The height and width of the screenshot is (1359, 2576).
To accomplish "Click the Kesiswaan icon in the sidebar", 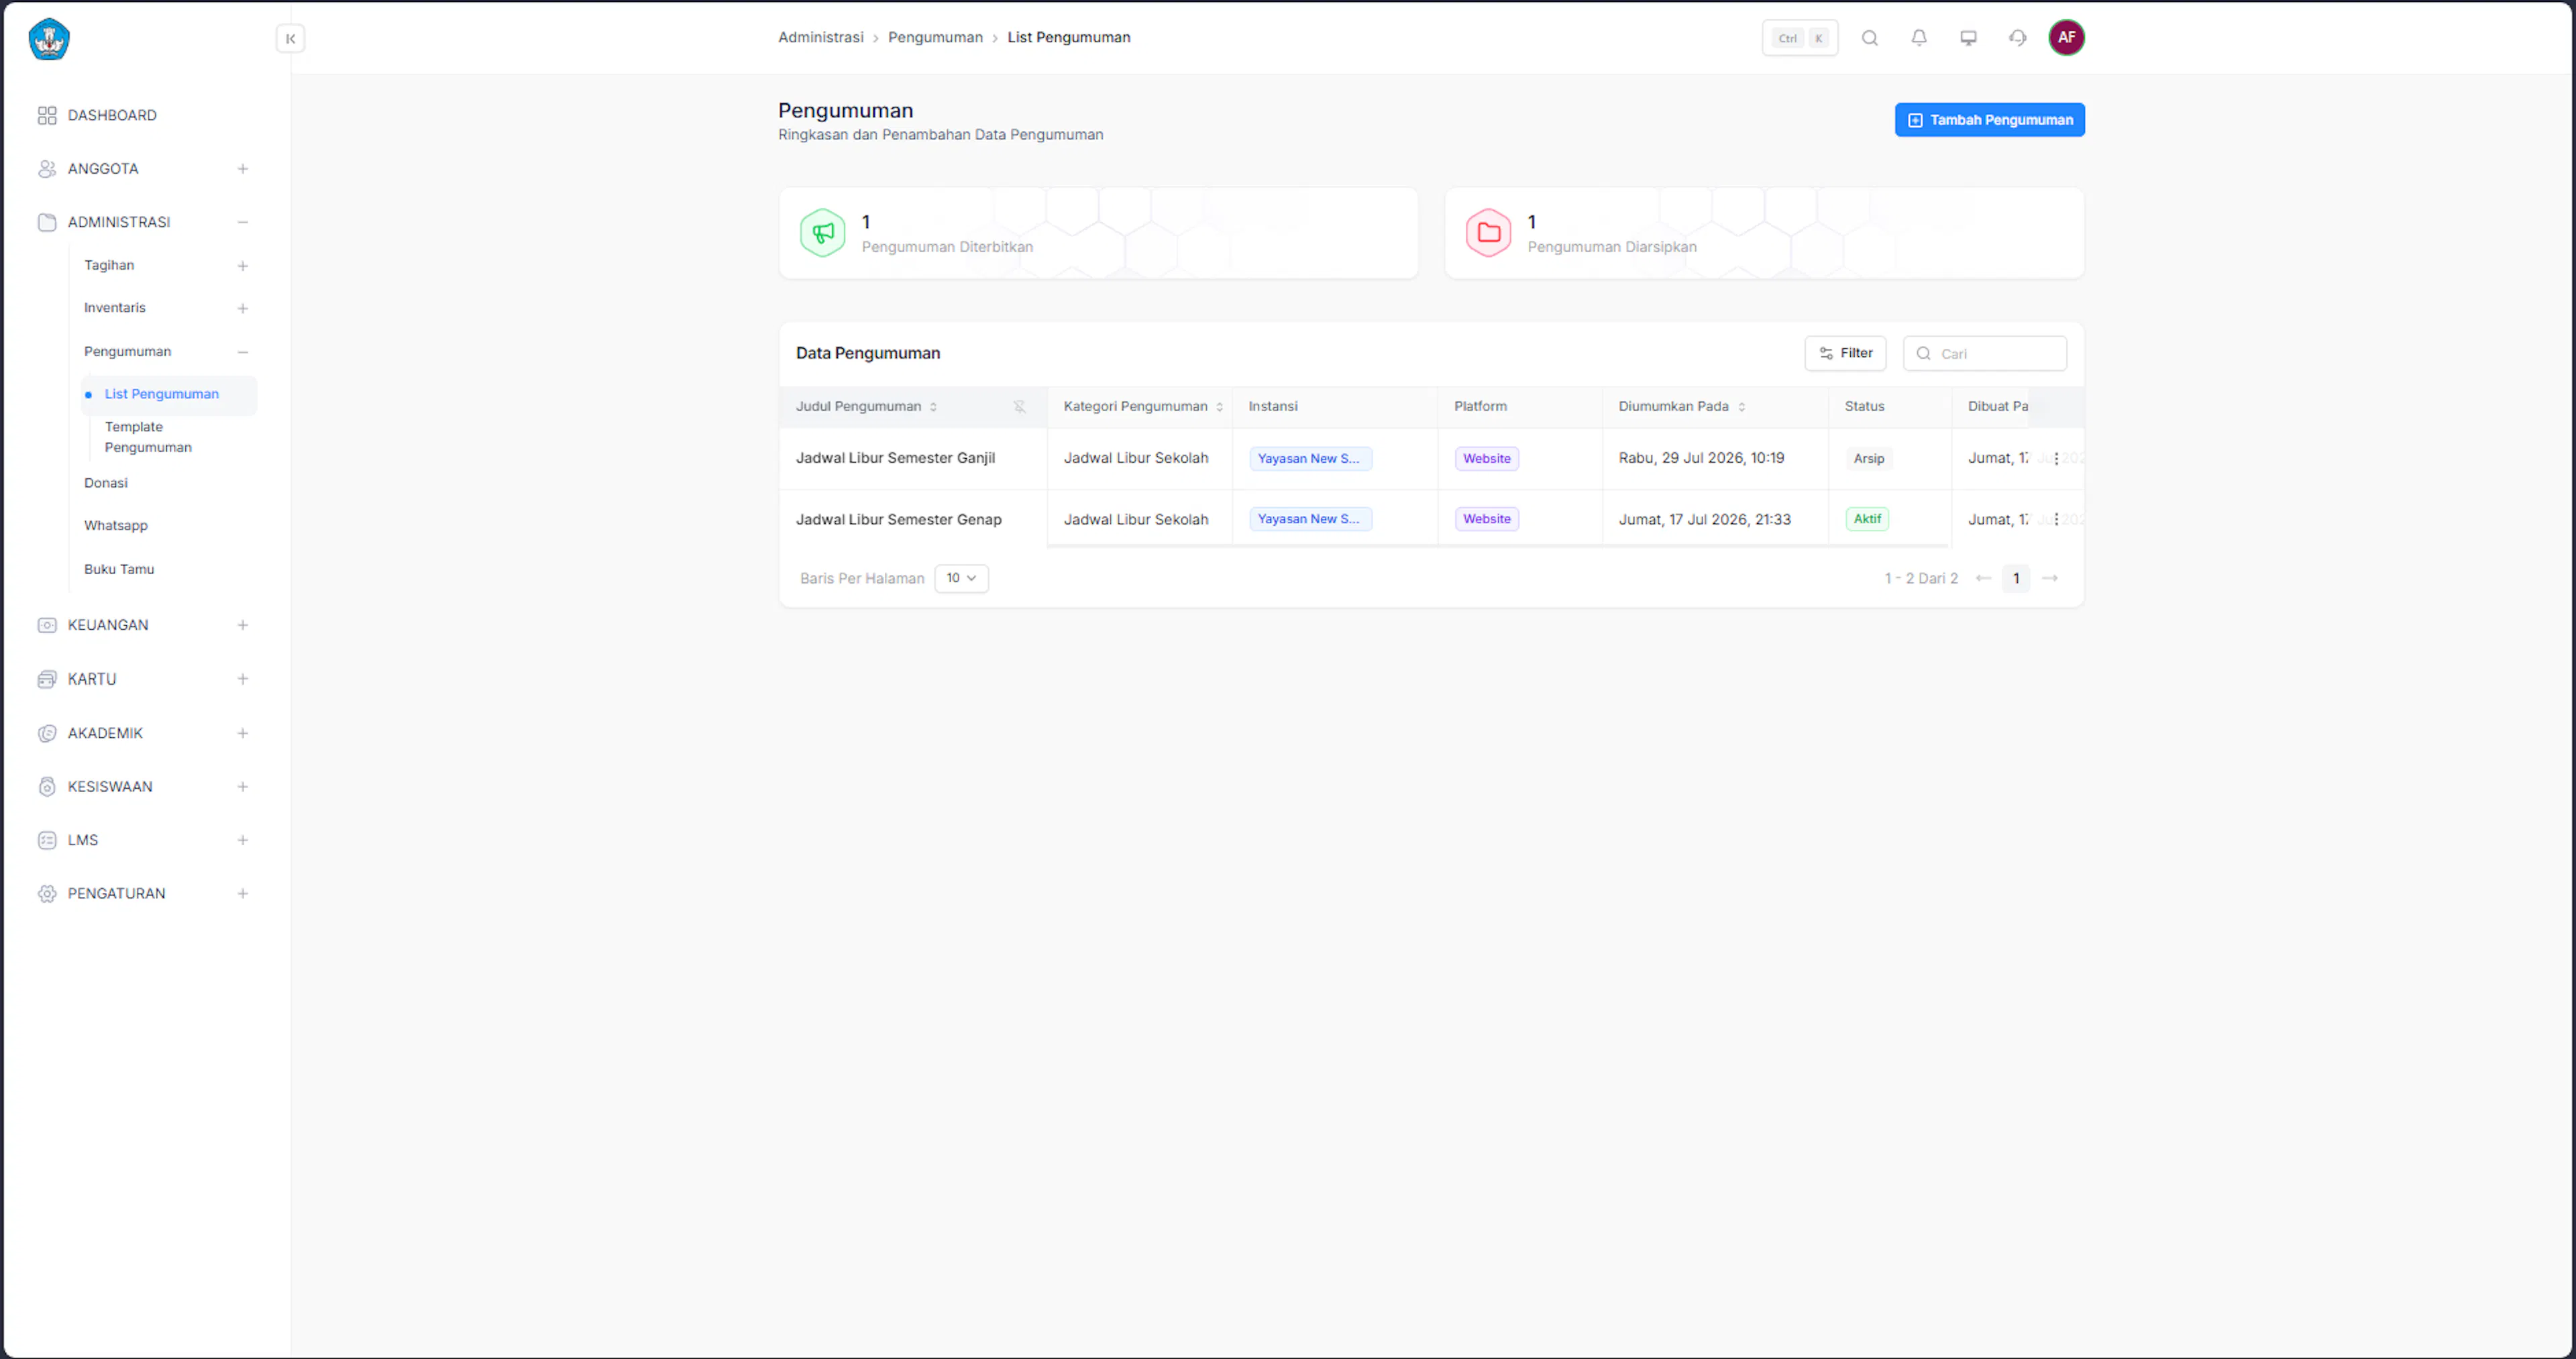I will point(47,787).
